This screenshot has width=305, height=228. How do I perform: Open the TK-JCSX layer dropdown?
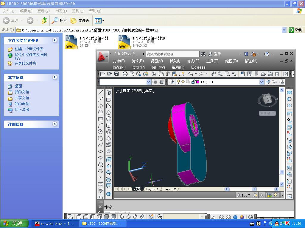(x=262, y=82)
